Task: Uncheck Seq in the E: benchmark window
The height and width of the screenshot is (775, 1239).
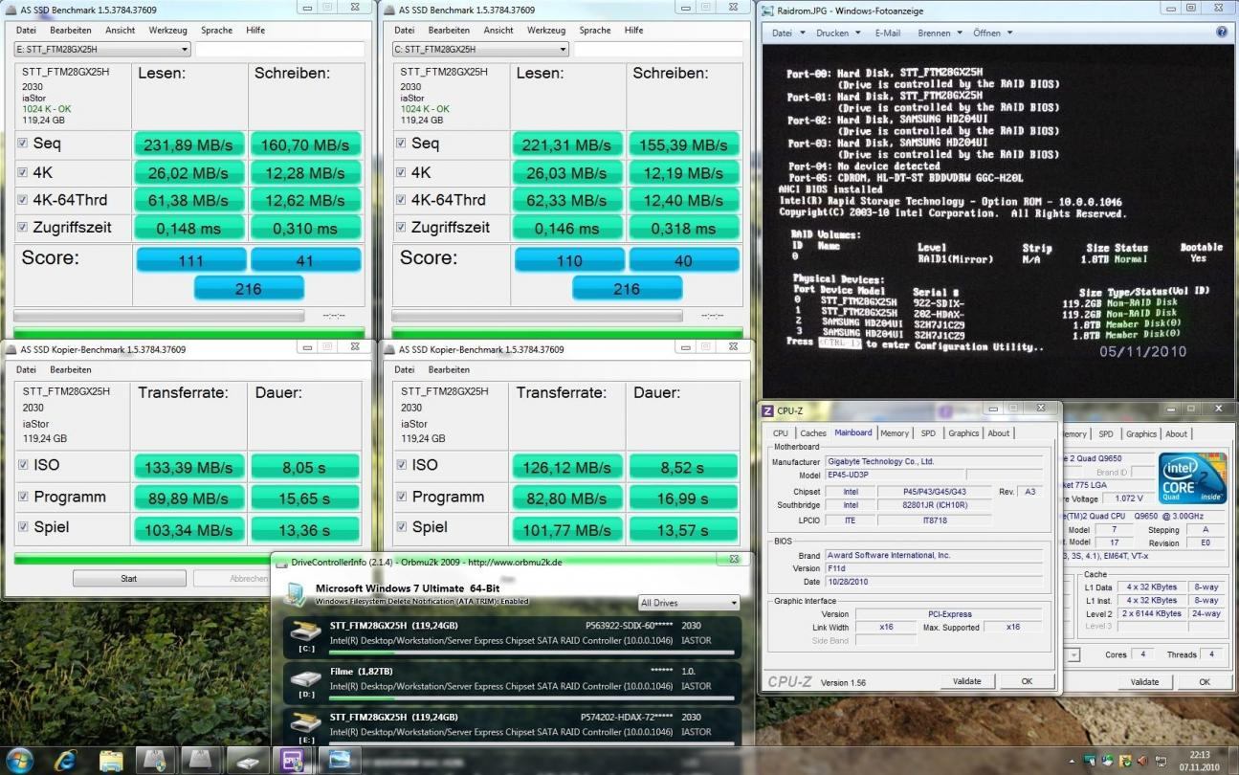Action: point(23,144)
